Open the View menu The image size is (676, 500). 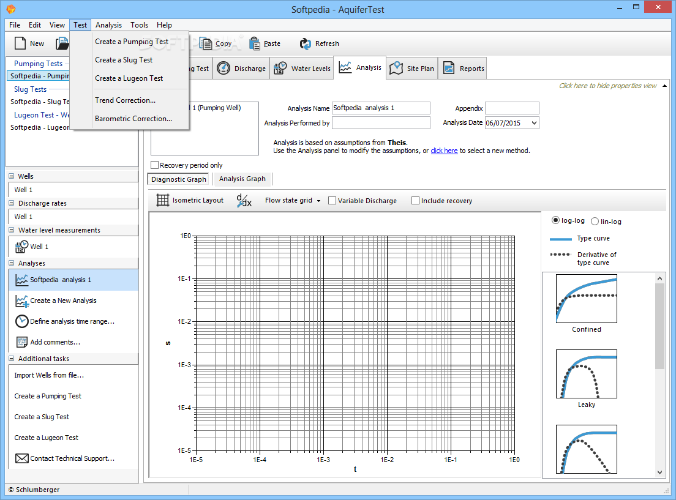(x=57, y=25)
